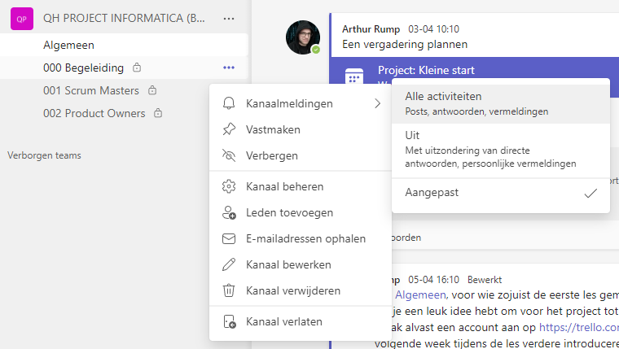Click the crossed-eye Verbergen icon
The height and width of the screenshot is (349, 619).
(229, 155)
